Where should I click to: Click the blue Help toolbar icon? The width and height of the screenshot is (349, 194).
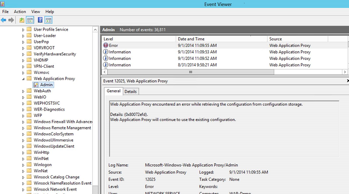tap(40, 20)
